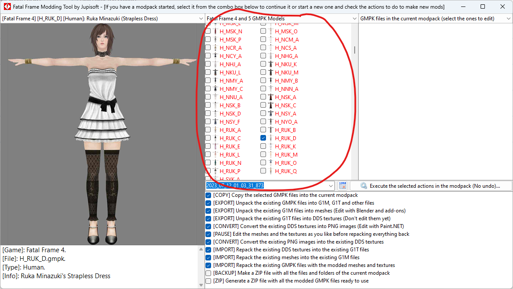The image size is (513, 289).
Task: Click the H_RUK_D model thumbnail icon
Action: coord(271,138)
